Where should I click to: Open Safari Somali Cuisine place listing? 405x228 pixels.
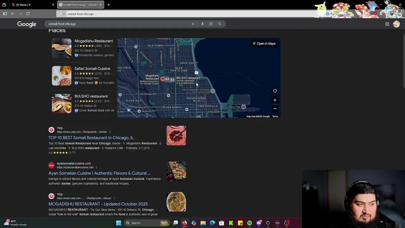pyautogui.click(x=92, y=68)
